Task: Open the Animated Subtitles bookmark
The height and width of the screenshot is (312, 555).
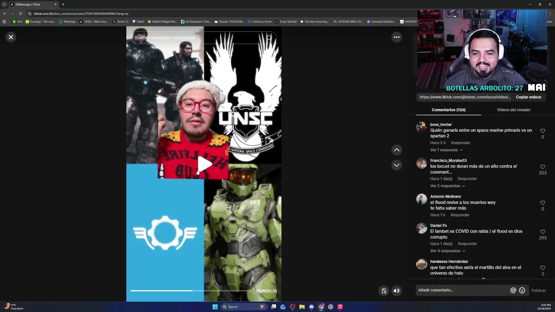Action: [381, 21]
